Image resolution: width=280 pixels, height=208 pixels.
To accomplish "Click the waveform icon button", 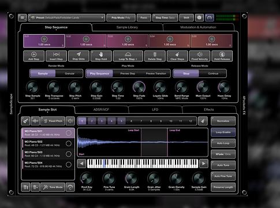I will pos(35,121).
